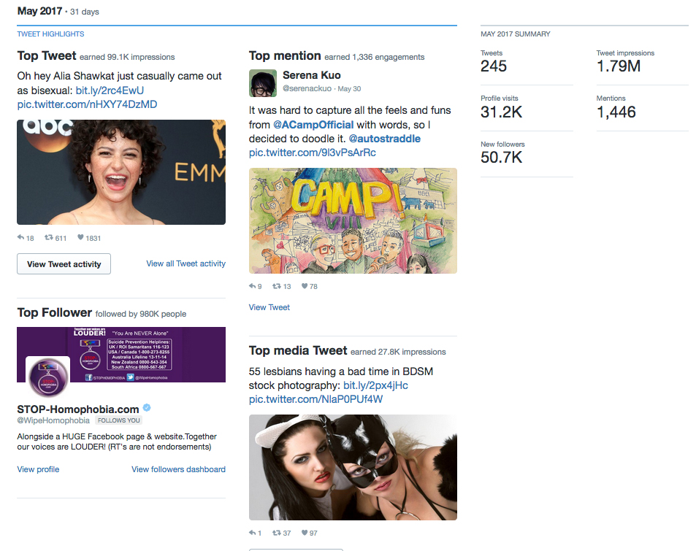This screenshot has height=551, width=696.
Task: Click the Top Follower heading
Action: coord(55,313)
